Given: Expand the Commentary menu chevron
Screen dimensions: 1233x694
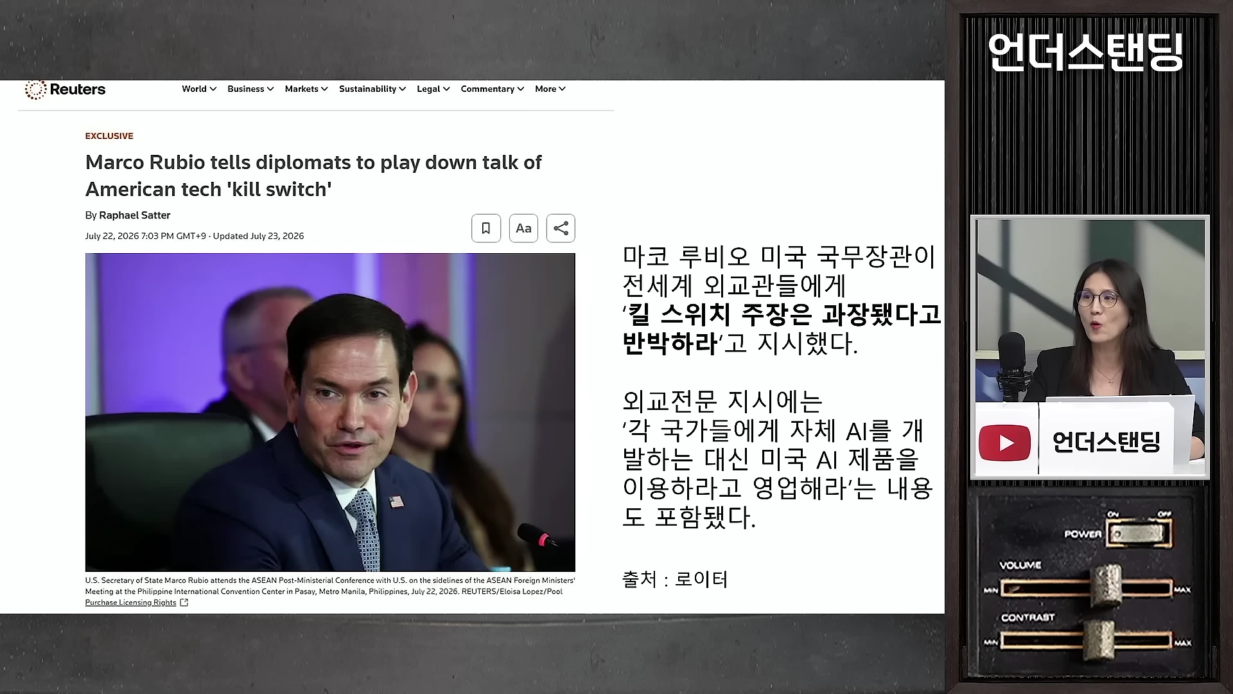Looking at the screenshot, I should [521, 89].
